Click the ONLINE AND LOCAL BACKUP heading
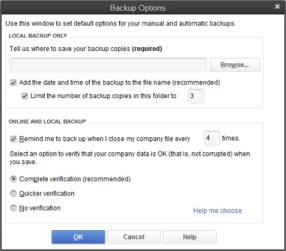 47,122
